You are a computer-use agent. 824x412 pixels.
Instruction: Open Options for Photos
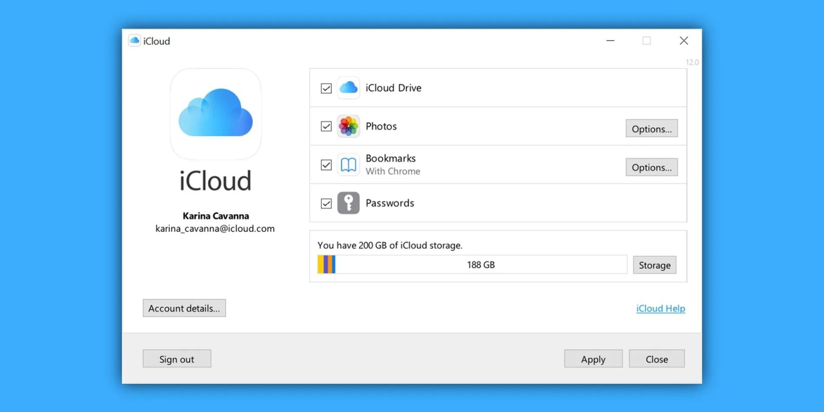click(651, 128)
